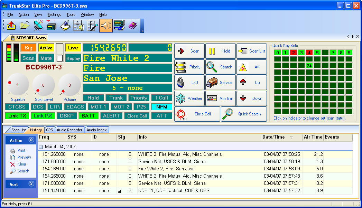362x208 pixels.
Task: Click the green Link TX indicator
Action: point(17,116)
